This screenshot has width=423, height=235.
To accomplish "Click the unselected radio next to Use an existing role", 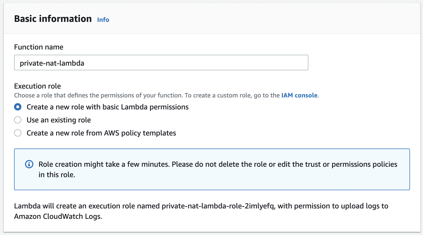I will point(18,120).
